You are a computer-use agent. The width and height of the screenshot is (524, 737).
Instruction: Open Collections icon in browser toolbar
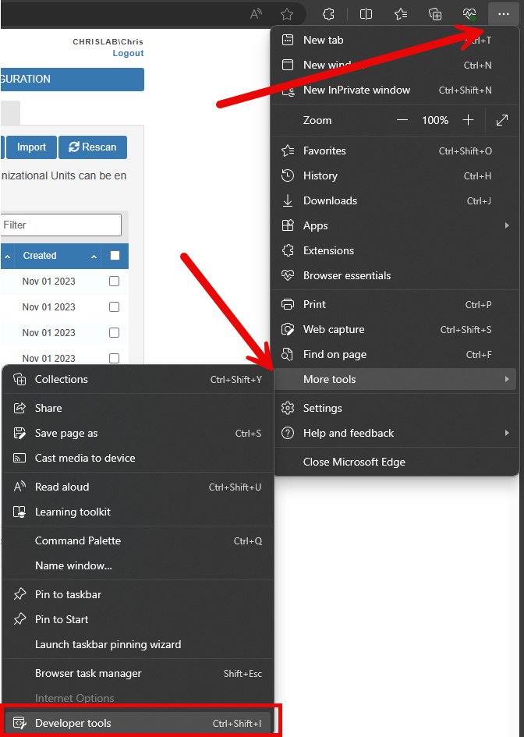436,14
